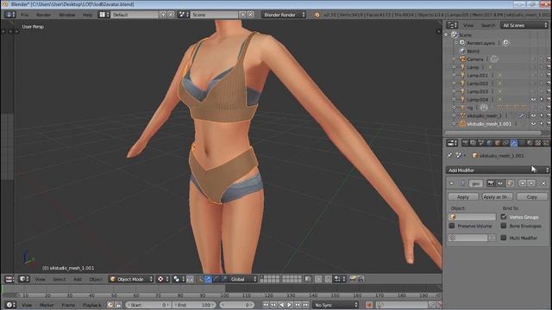Move the modifier down in stack
The image size is (552, 310).
click(x=531, y=183)
